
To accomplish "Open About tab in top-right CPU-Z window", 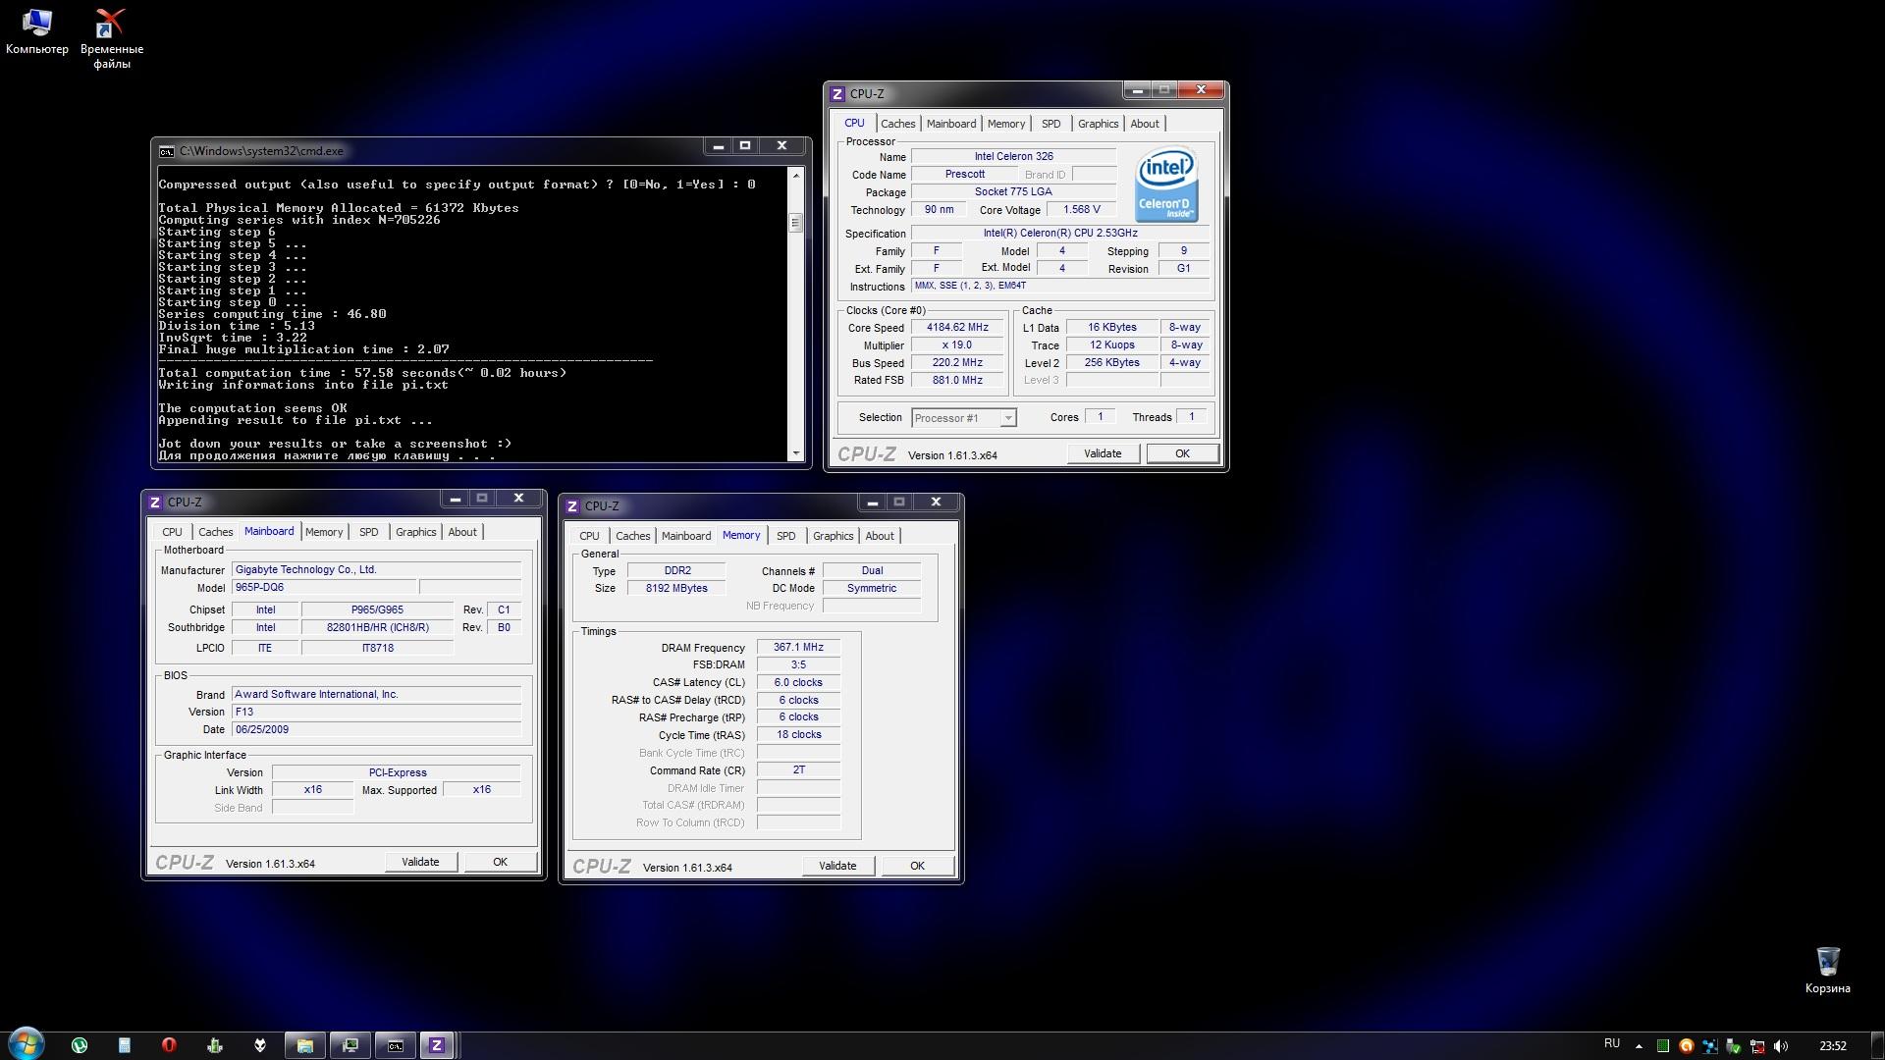I will click(1145, 124).
